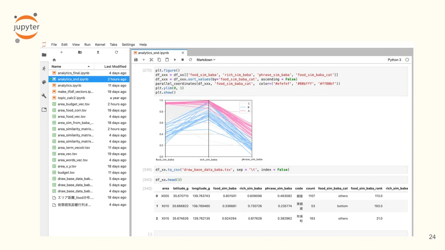The height and width of the screenshot is (250, 445).
Task: Open the File menu
Action: [x=54, y=44]
